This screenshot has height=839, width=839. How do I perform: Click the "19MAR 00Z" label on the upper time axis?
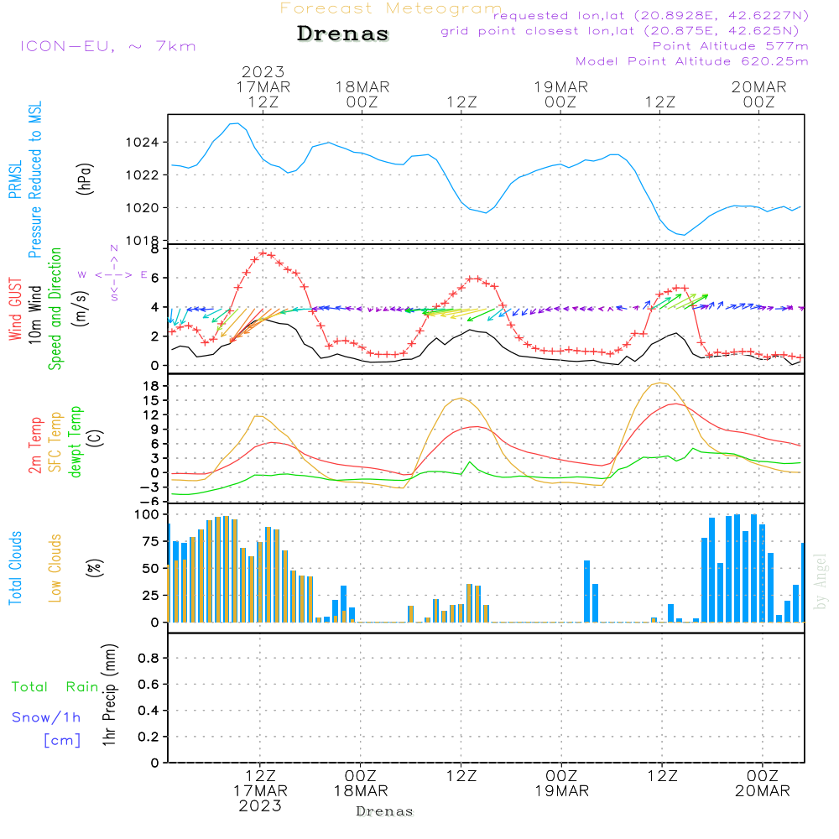(560, 94)
